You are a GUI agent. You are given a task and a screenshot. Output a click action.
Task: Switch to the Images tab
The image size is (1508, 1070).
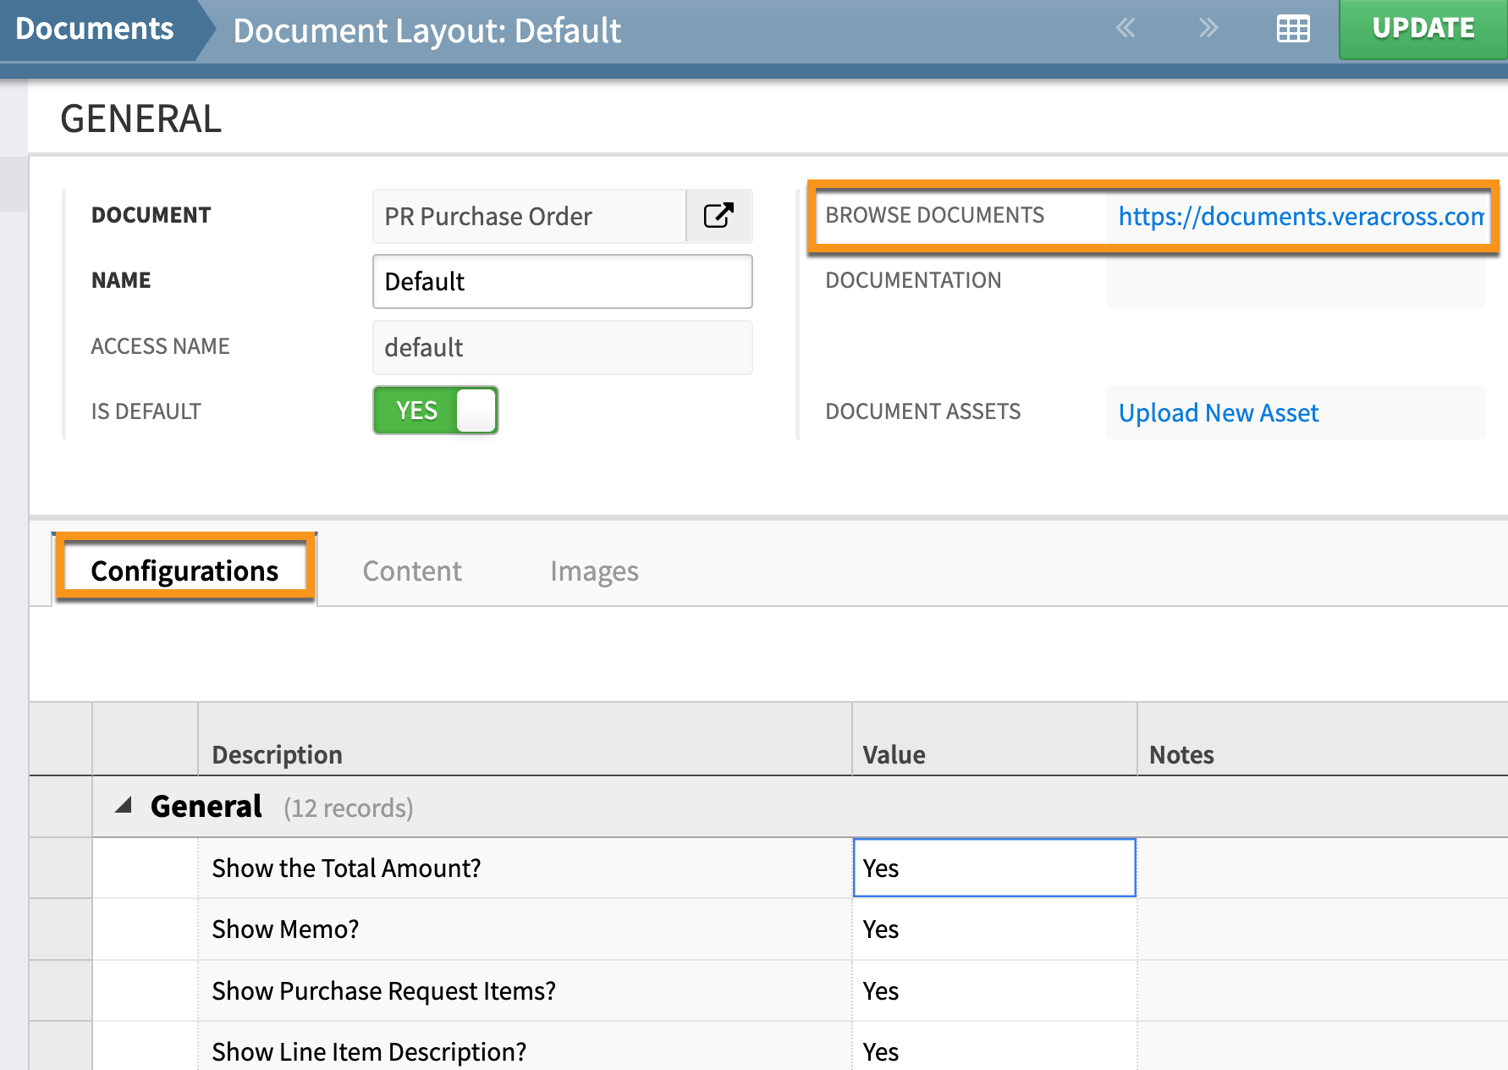(593, 571)
